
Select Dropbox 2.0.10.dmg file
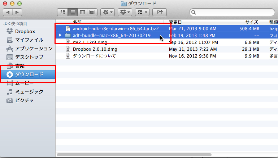(x=95, y=49)
